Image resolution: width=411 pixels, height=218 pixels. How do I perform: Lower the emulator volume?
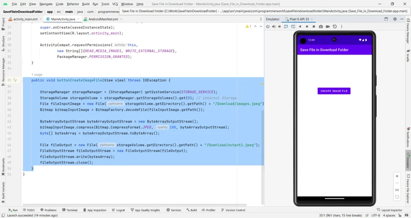280,26
